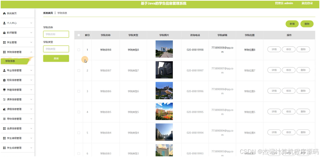Expand the 学生请假管理 menu chevron
The width and height of the screenshot is (320, 157).
pyautogui.click(x=31, y=138)
